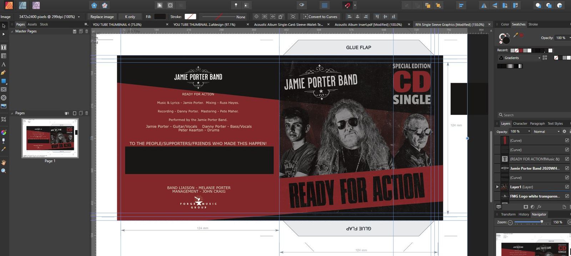Expand the Layer1 group in Layers
This screenshot has height=256, width=571.
(497, 187)
